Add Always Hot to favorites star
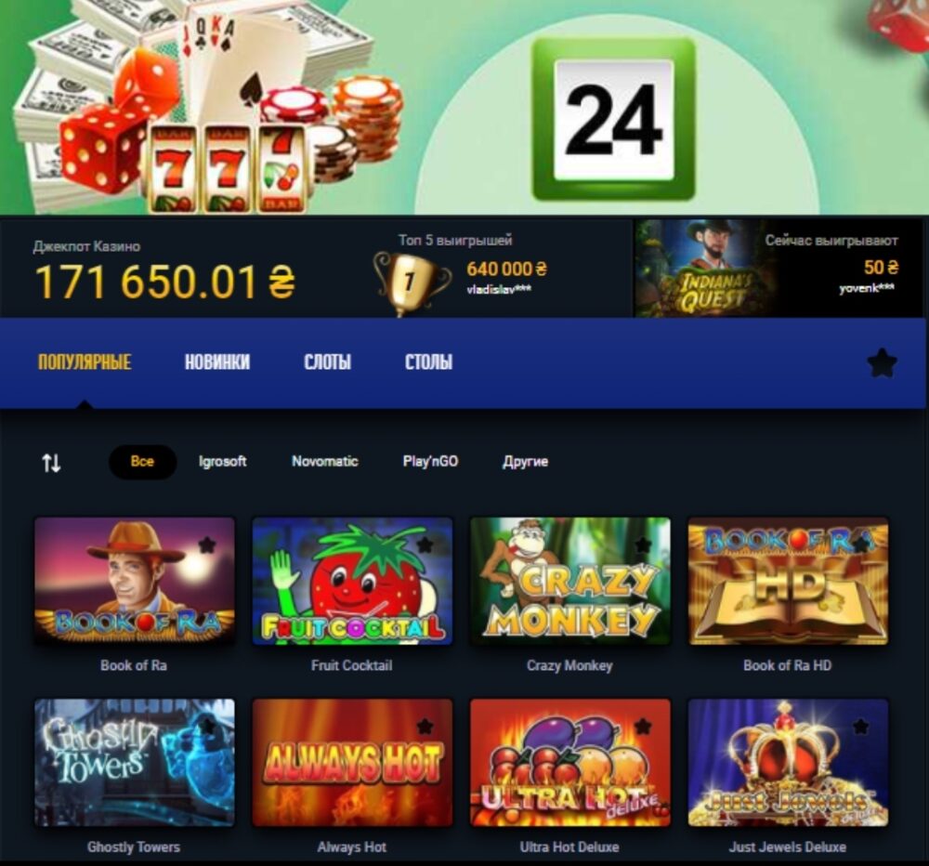The width and height of the screenshot is (929, 866). point(425,726)
